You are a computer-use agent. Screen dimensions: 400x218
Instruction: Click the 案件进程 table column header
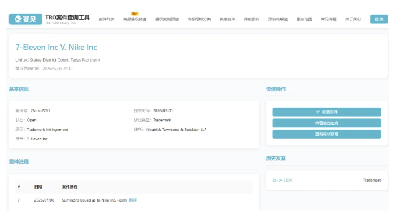click(x=69, y=187)
